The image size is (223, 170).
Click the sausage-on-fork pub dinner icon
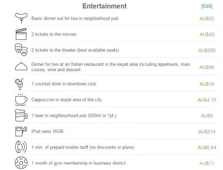pyautogui.click(x=21, y=18)
